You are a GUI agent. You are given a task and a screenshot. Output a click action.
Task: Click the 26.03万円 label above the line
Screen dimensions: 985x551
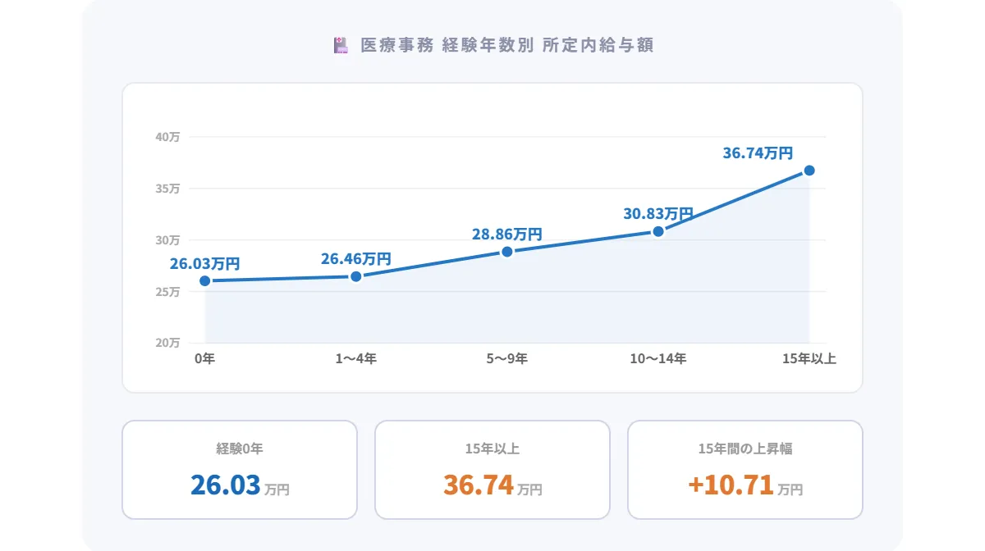[x=205, y=264]
